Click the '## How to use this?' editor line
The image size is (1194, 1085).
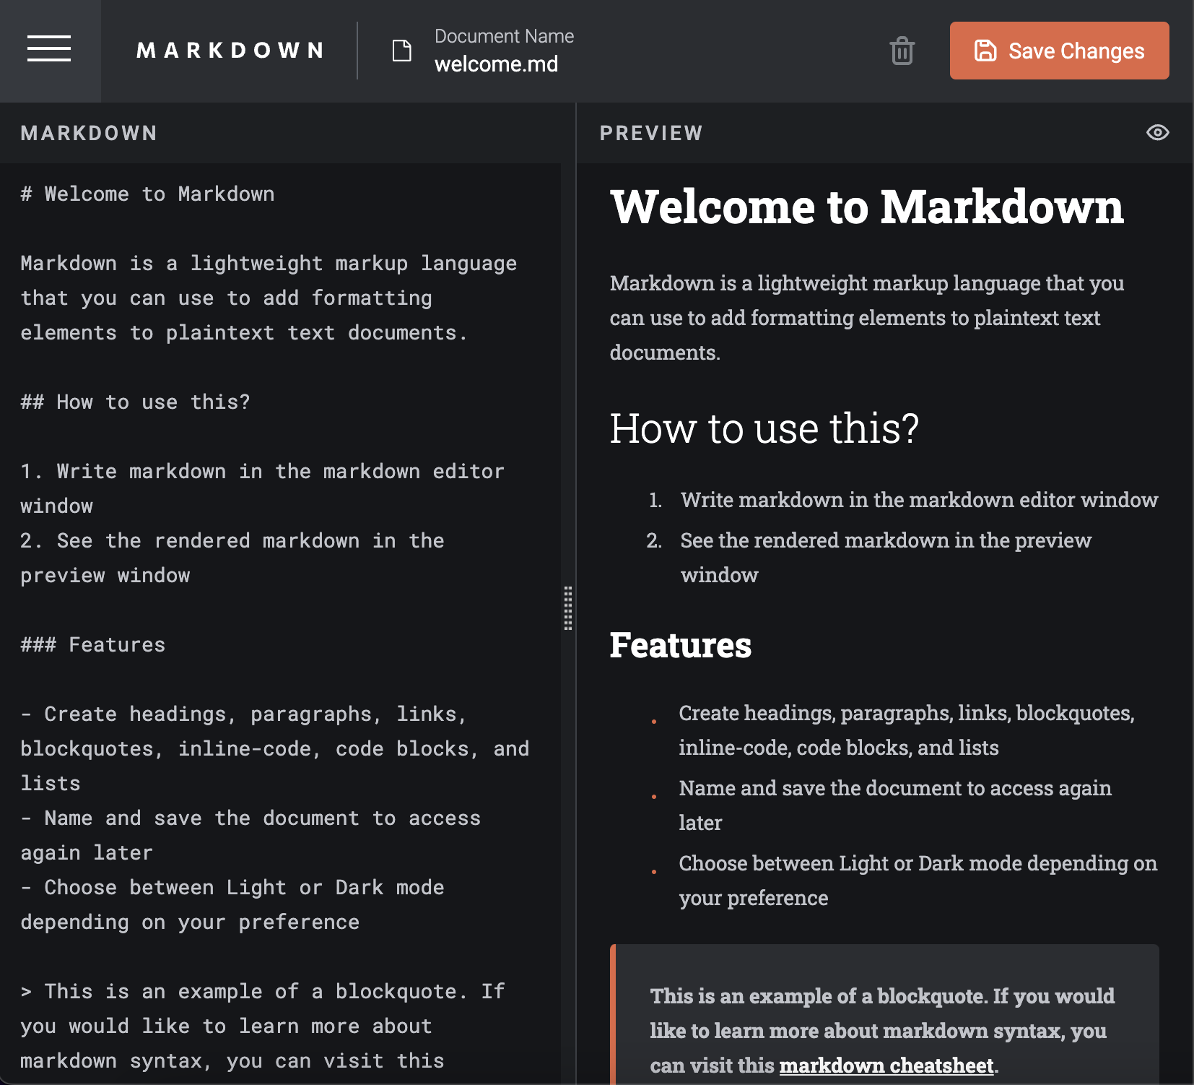coord(135,402)
